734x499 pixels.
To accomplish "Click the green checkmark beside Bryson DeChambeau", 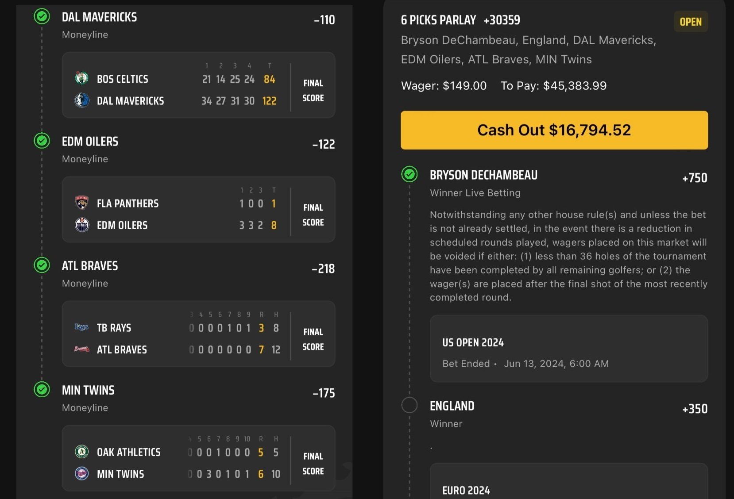I will click(409, 174).
